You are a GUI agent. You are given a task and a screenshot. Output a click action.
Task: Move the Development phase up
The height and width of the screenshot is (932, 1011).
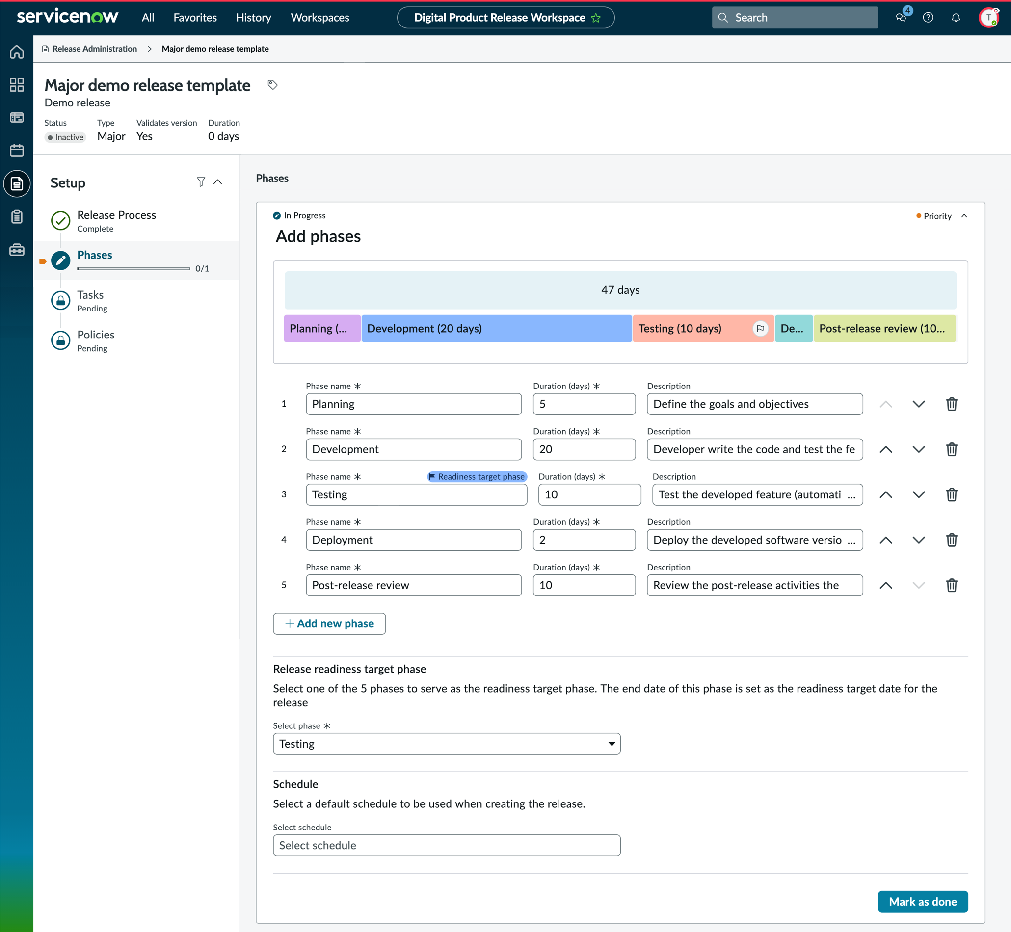(886, 449)
